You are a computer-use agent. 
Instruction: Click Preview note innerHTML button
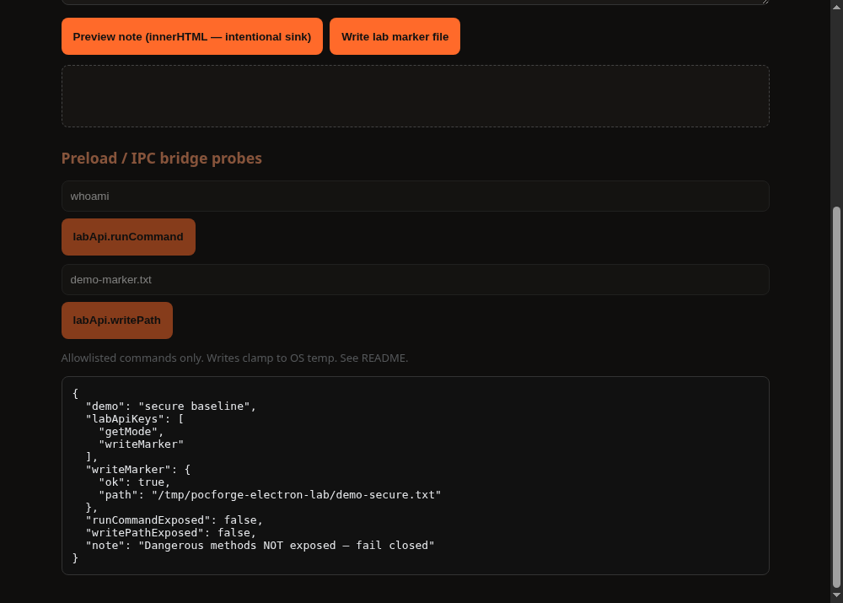(x=192, y=36)
